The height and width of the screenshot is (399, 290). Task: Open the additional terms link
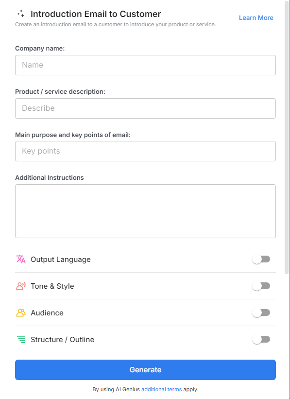pyautogui.click(x=161, y=389)
